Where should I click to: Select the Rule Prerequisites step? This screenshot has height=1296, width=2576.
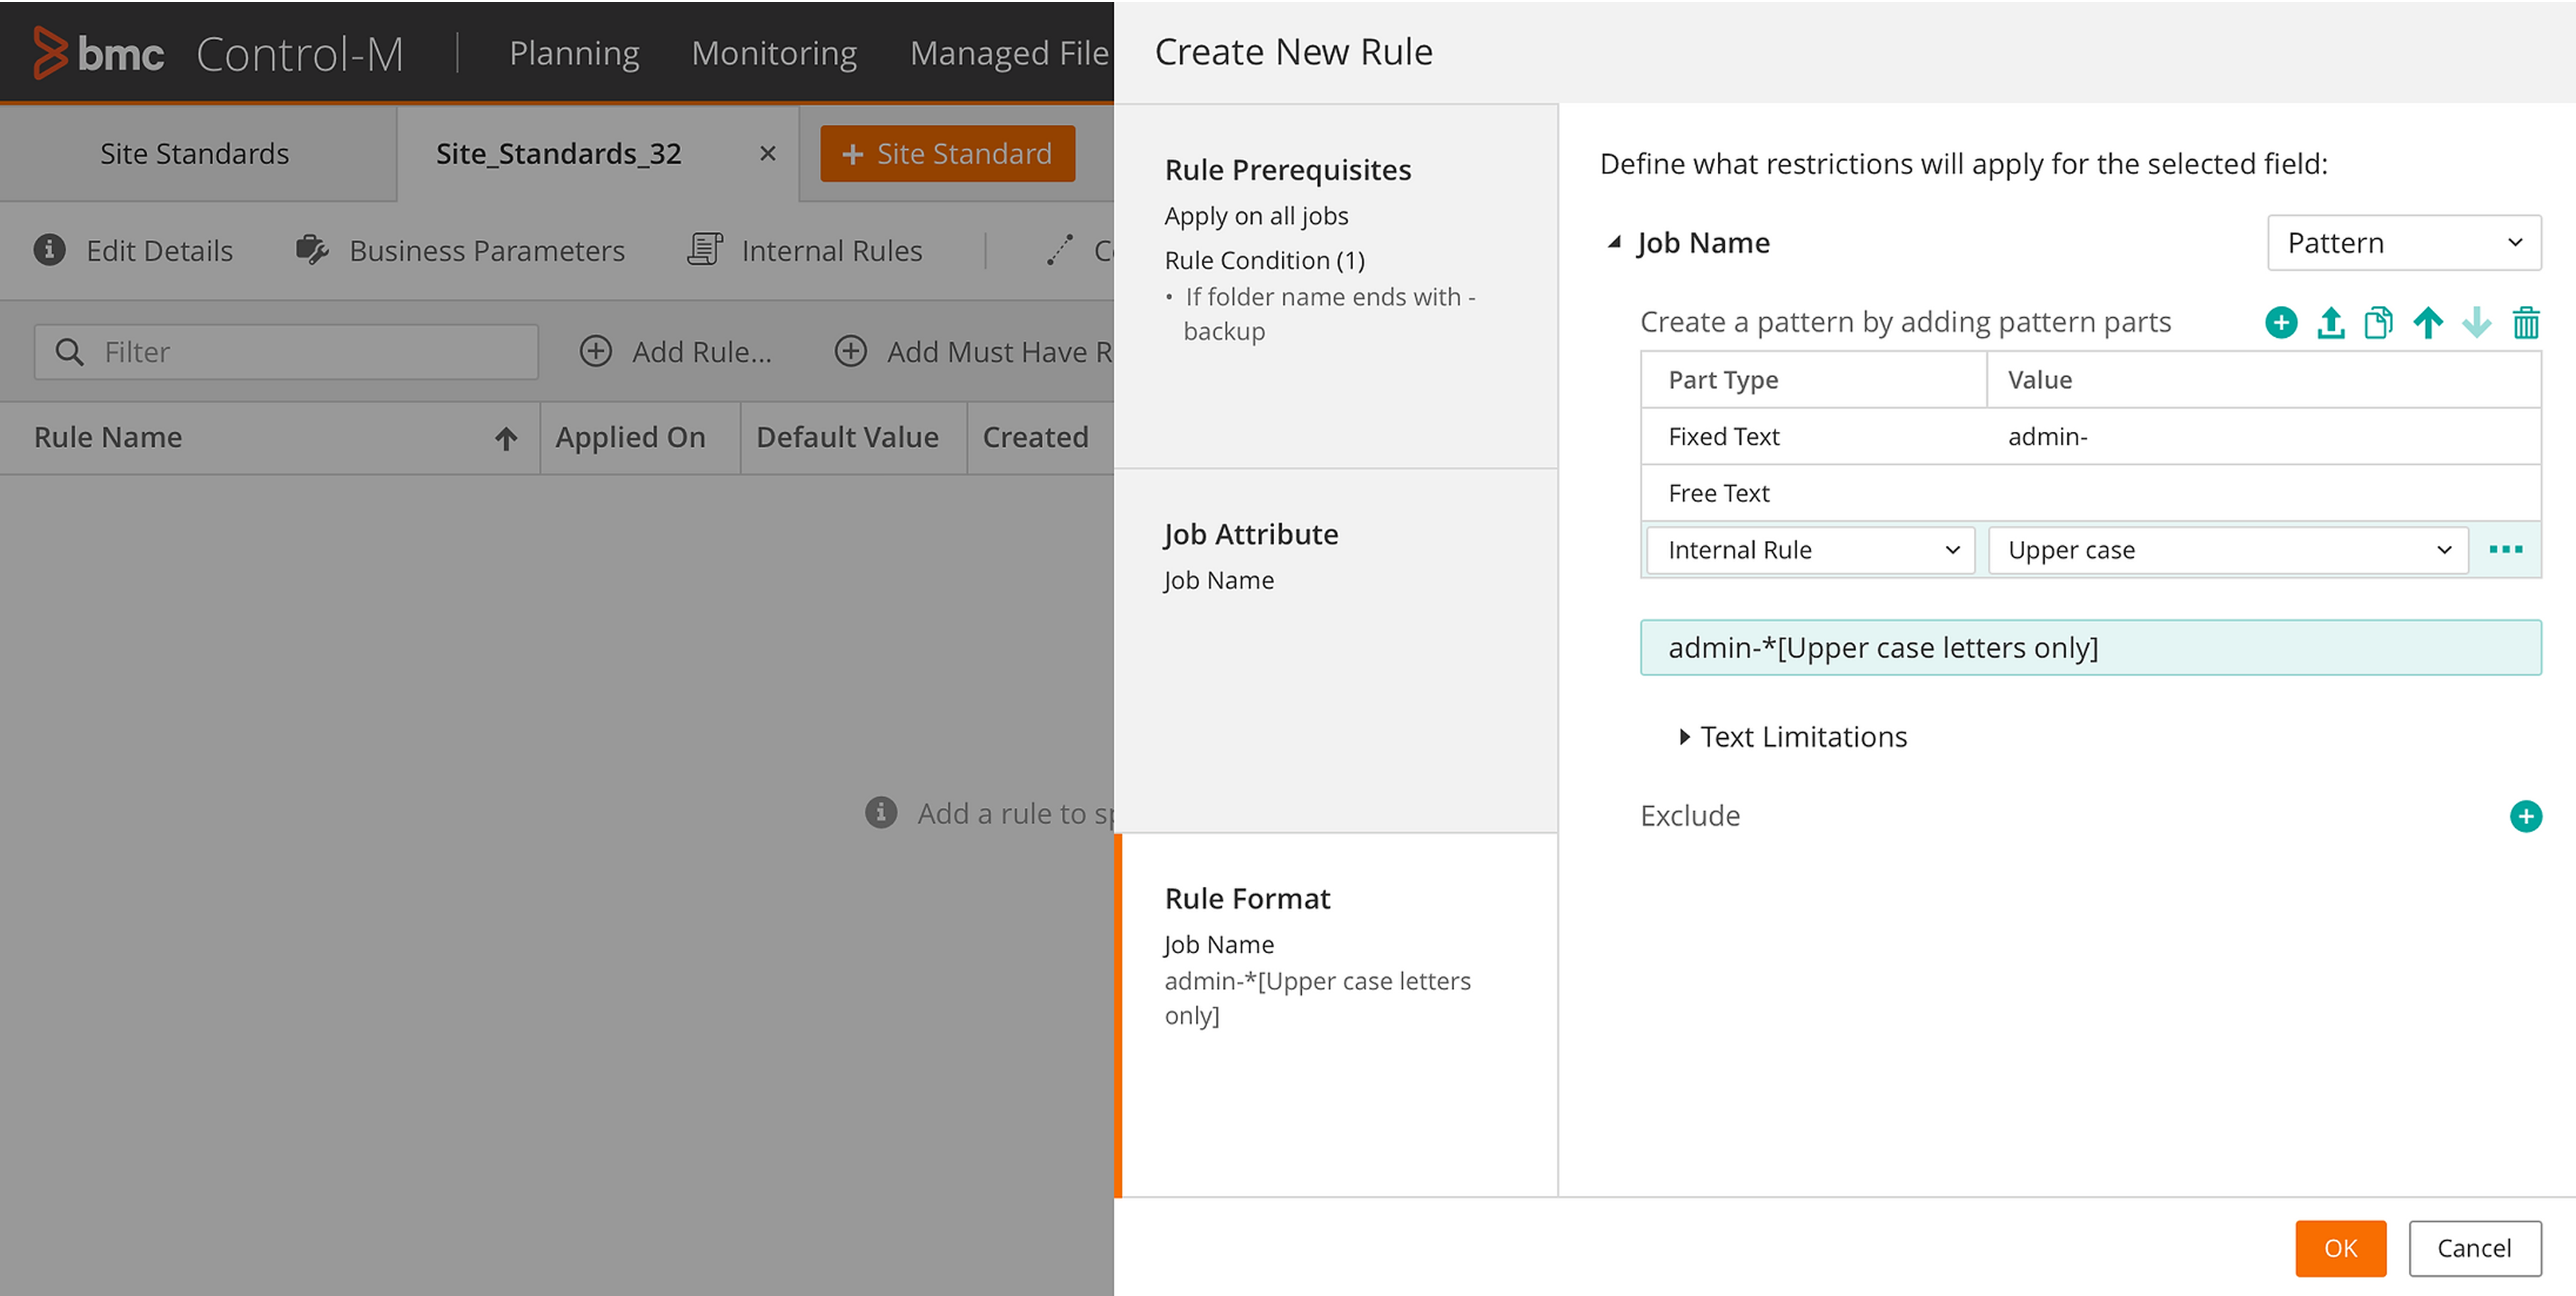click(1336, 286)
